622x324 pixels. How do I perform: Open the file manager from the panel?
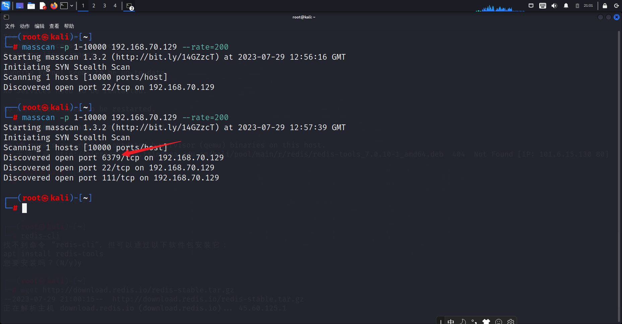click(31, 6)
